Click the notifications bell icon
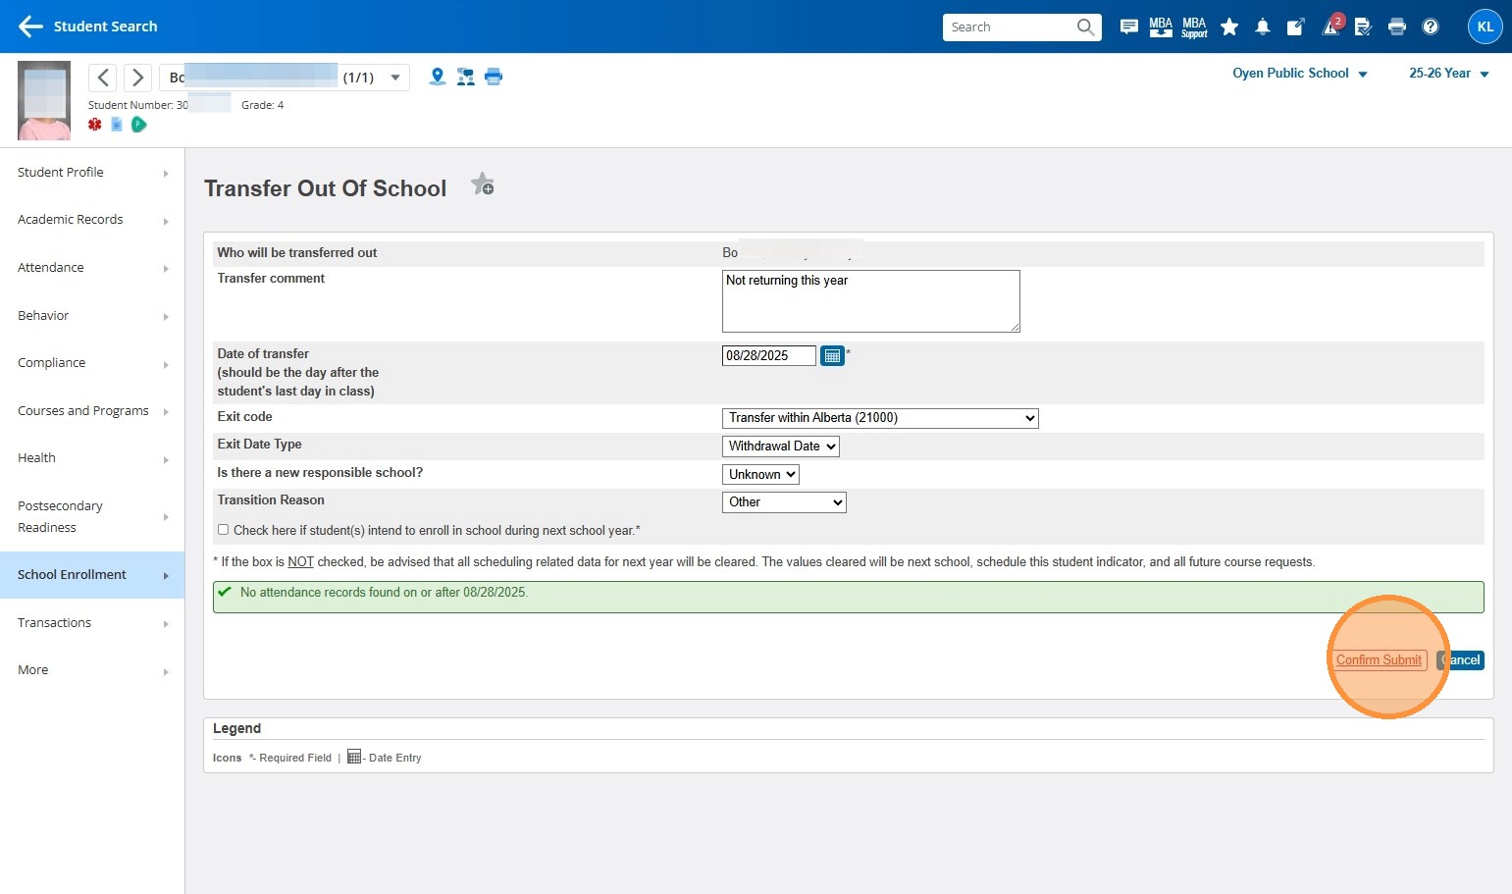1512x894 pixels. pos(1263,27)
